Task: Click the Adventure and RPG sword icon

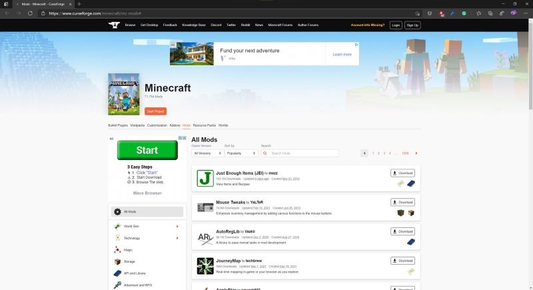Action: (x=117, y=285)
